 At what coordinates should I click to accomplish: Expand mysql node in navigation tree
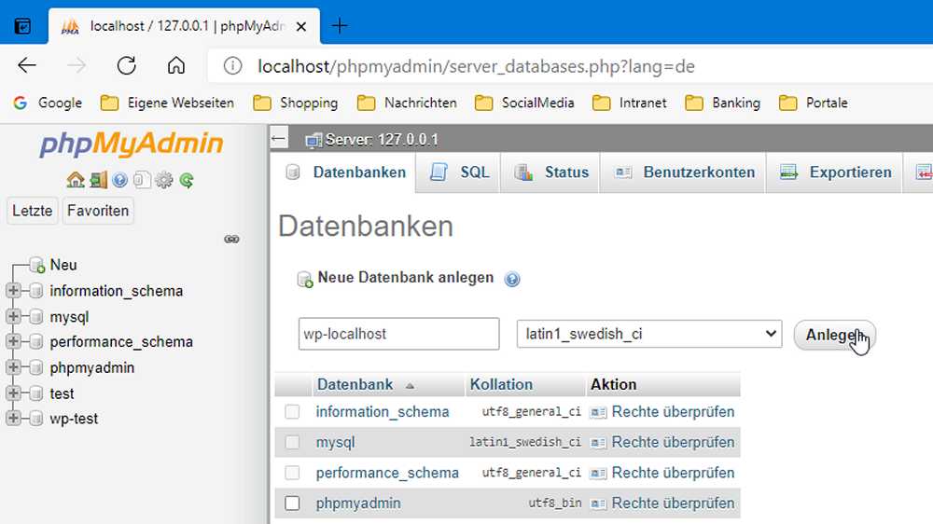coord(13,316)
